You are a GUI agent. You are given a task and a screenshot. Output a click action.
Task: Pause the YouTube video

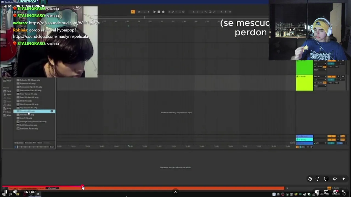coord(5,192)
